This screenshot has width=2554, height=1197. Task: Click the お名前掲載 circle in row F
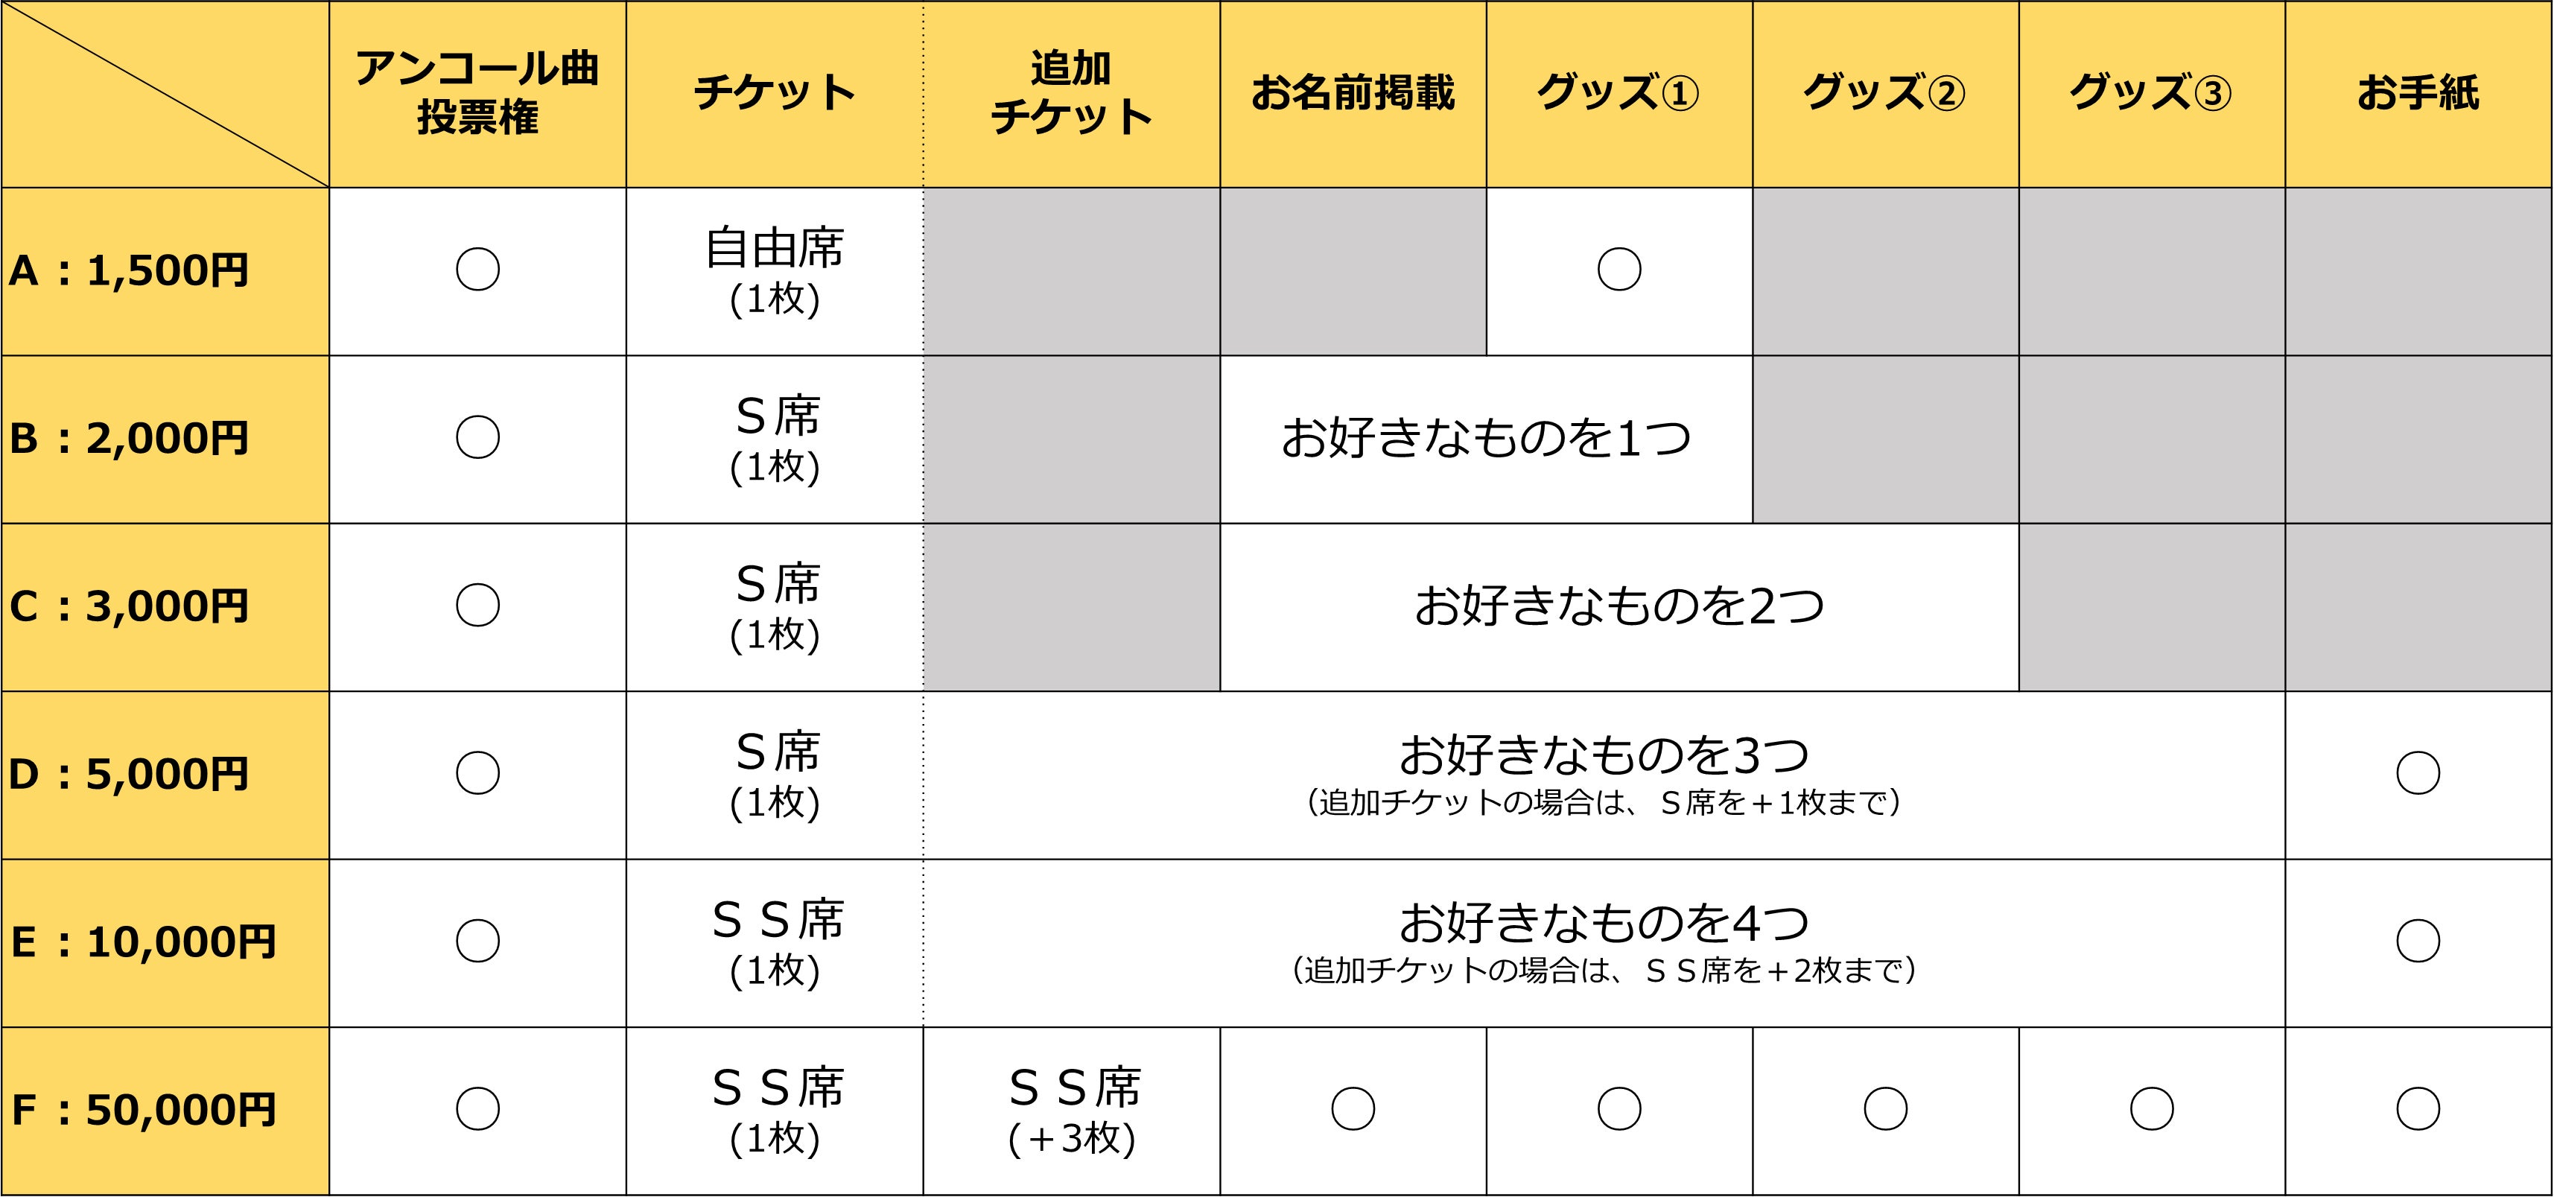(1353, 1109)
